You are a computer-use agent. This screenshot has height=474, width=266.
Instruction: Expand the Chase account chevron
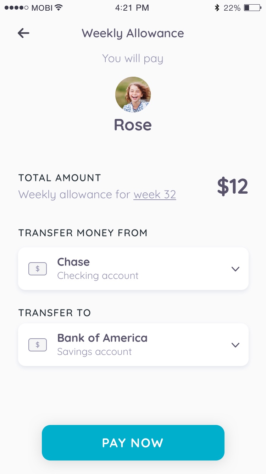[235, 269]
